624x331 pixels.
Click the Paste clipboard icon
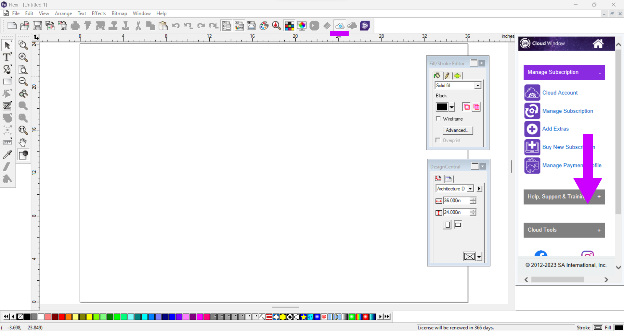tap(163, 26)
